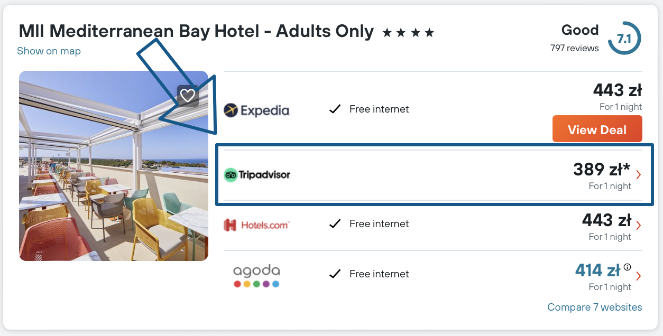Click the Agoda Free internet checkmark
Image resolution: width=663 pixels, height=336 pixels.
[x=335, y=274]
